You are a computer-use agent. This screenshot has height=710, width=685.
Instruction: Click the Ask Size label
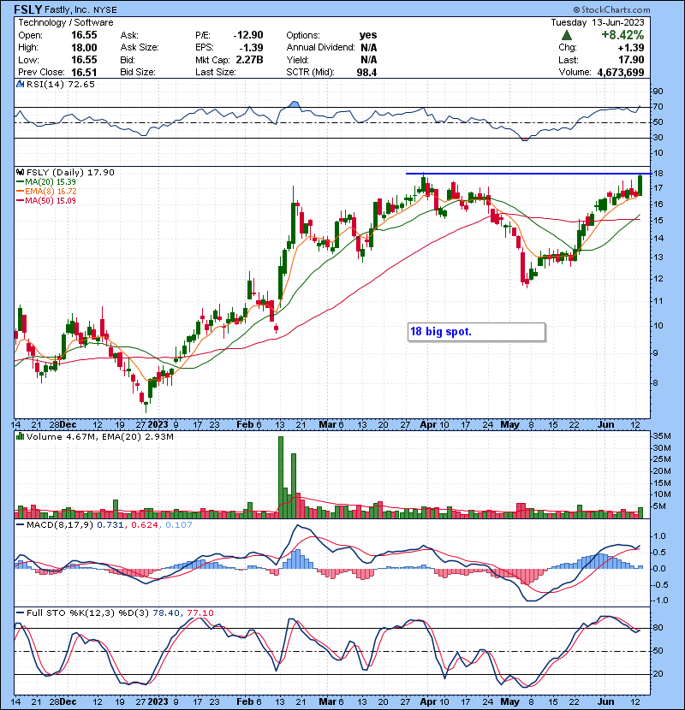pyautogui.click(x=140, y=48)
